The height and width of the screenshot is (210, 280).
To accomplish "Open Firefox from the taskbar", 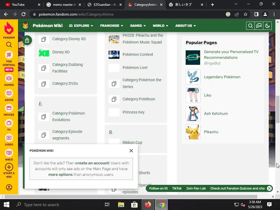I will coord(148,205).
